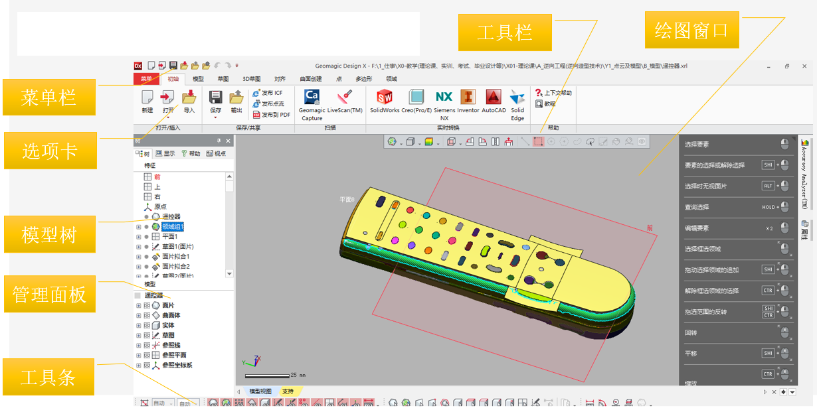The width and height of the screenshot is (817, 412).
Task: Click the mesh display mode icon
Action: [393, 141]
